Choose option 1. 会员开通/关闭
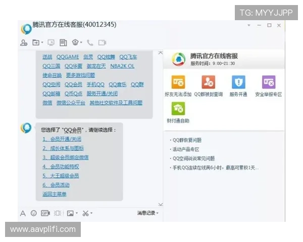Screen dimensions: 303x242 (x=62, y=139)
